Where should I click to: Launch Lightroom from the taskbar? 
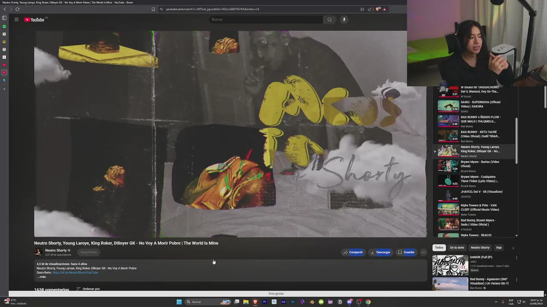pyautogui.click(x=293, y=302)
